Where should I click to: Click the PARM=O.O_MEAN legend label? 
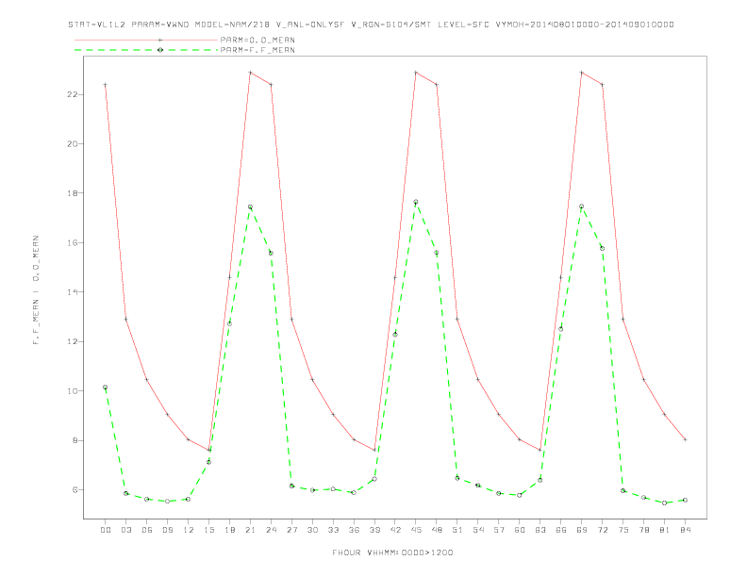click(x=257, y=40)
